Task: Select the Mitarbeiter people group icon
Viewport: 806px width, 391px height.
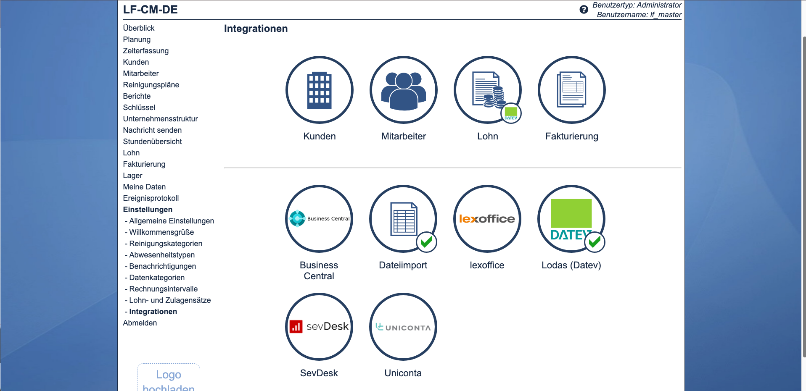Action: coord(403,90)
